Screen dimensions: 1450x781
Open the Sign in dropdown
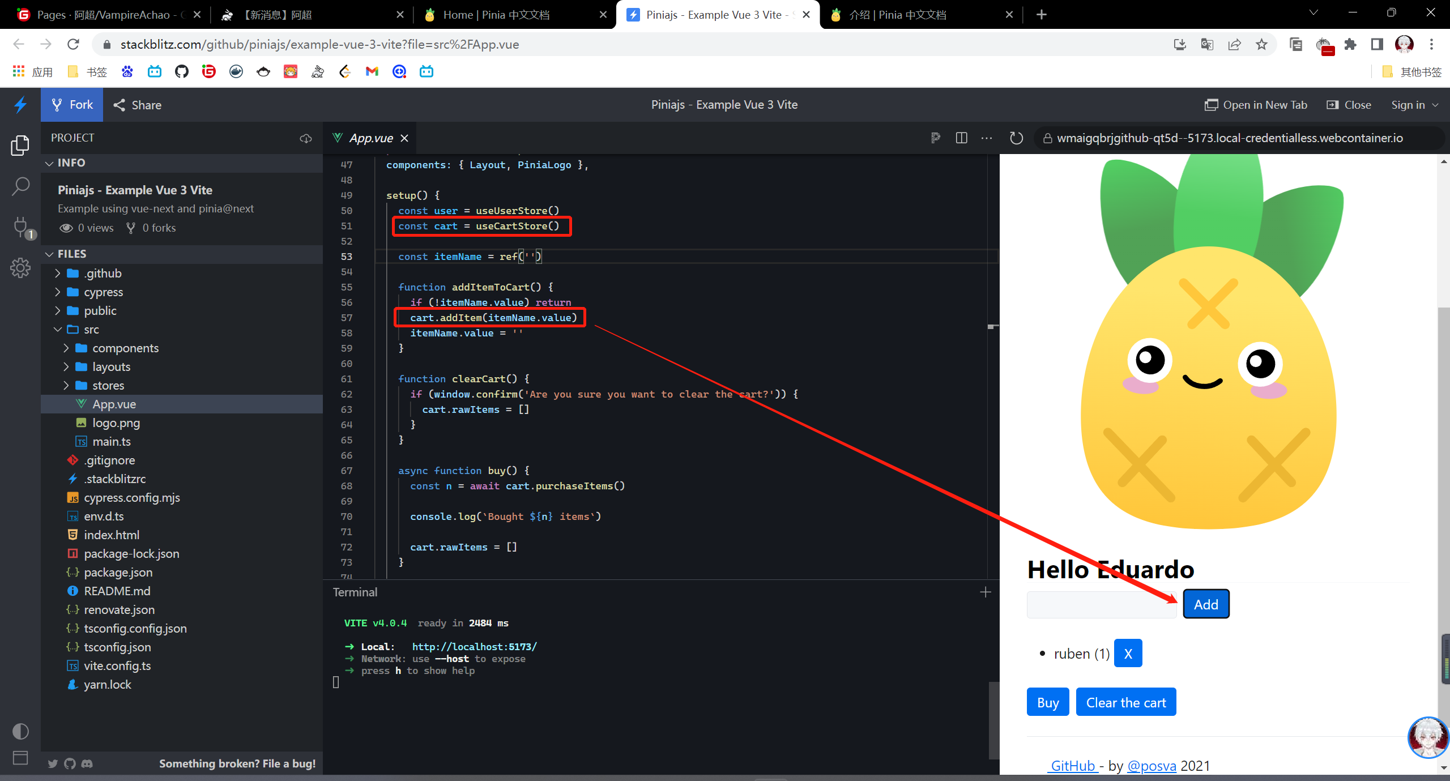[1414, 105]
